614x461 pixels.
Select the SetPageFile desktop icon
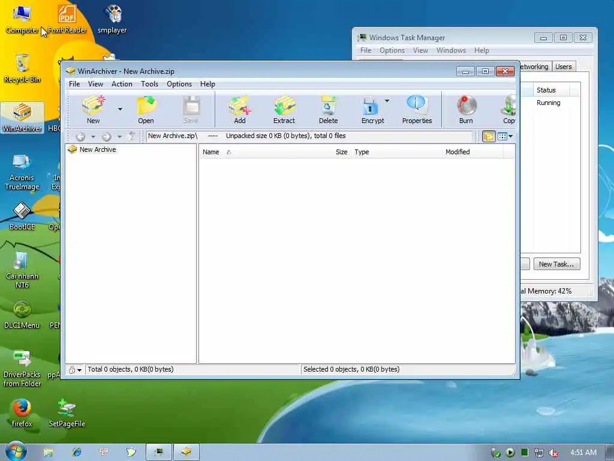67,413
